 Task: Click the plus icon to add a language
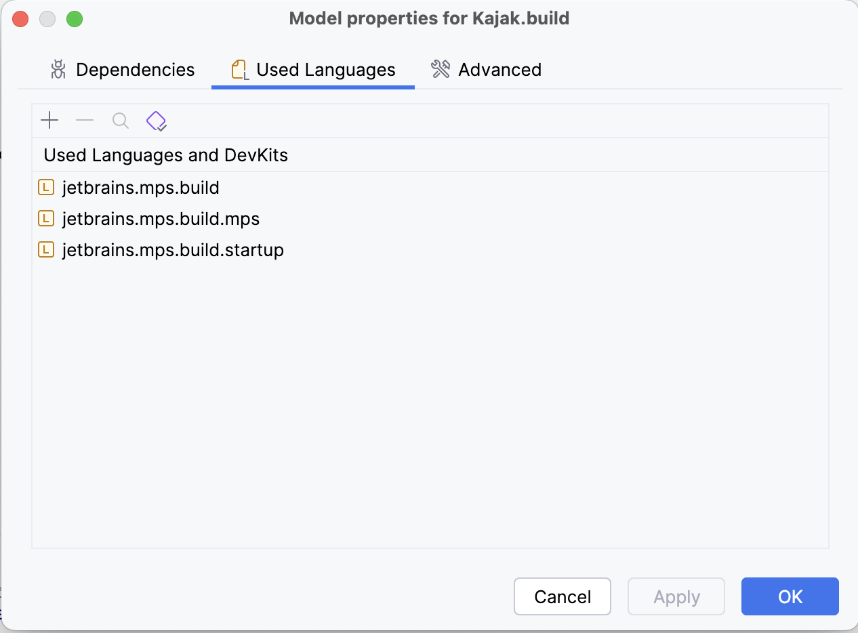[49, 121]
